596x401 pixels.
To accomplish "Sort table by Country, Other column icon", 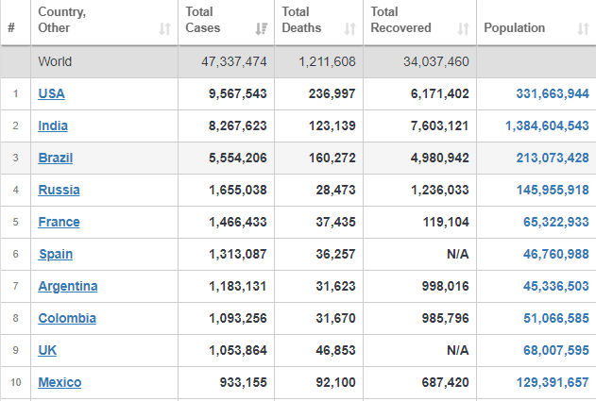I will click(164, 28).
